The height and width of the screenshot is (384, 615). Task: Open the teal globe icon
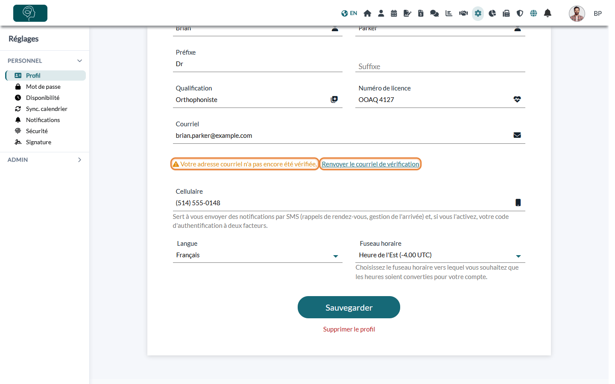[x=533, y=13]
